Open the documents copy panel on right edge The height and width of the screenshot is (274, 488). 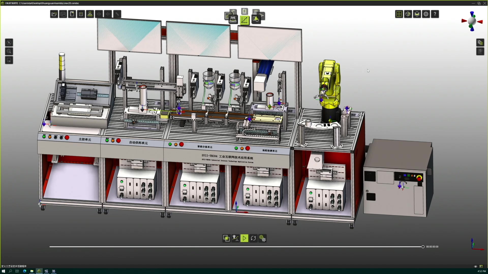coord(480,42)
